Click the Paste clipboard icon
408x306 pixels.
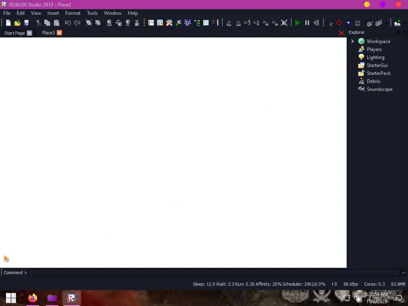click(x=57, y=23)
